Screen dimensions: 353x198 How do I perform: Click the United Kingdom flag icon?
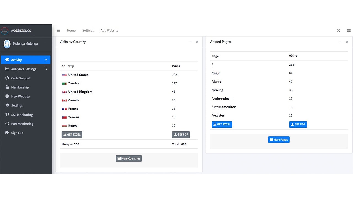(x=64, y=92)
